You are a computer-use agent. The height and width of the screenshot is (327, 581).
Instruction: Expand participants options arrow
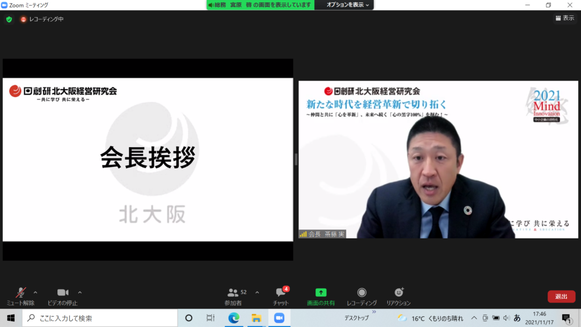pos(257,292)
